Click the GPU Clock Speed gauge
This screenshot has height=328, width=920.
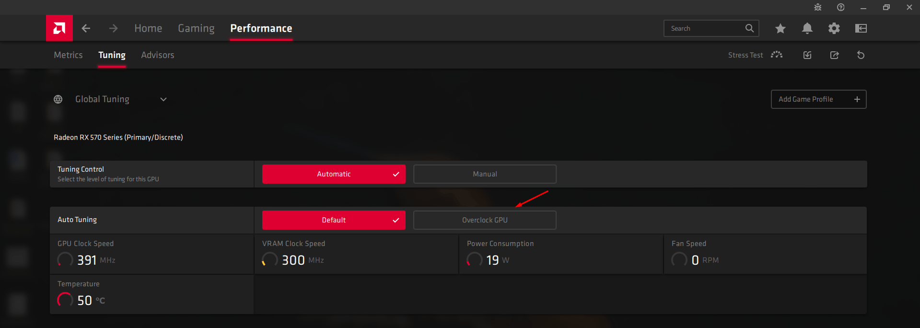pos(65,260)
